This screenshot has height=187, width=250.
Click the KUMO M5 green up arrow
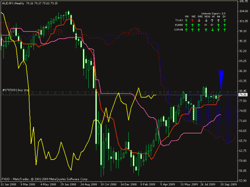pos(192,25)
